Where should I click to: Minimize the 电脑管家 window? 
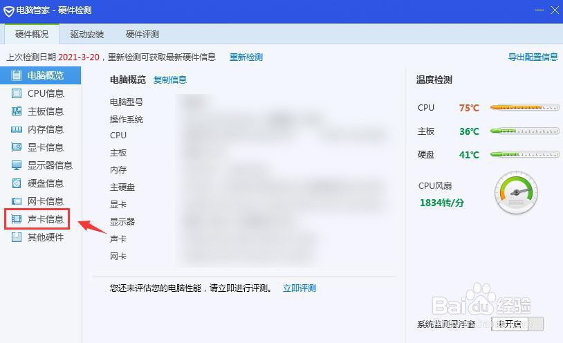coord(539,10)
